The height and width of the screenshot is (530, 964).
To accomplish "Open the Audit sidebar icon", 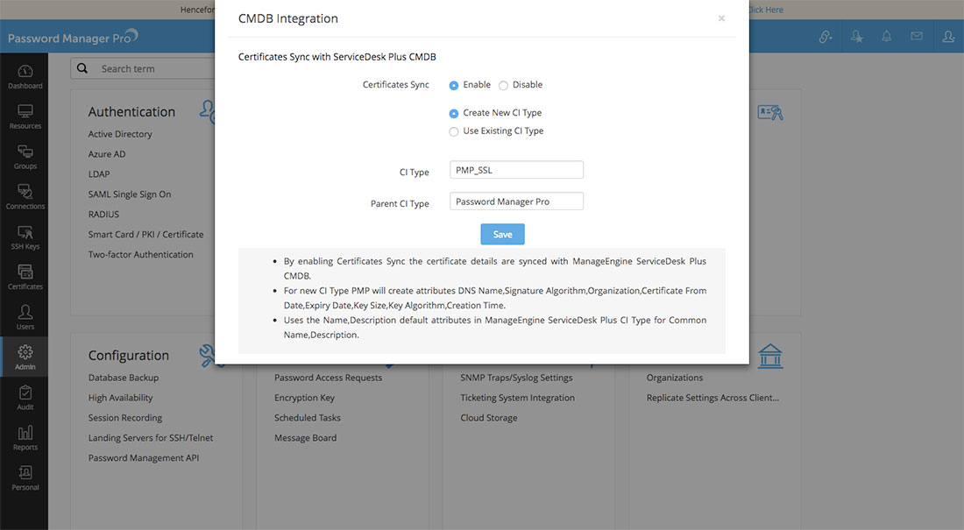I will coord(25,398).
